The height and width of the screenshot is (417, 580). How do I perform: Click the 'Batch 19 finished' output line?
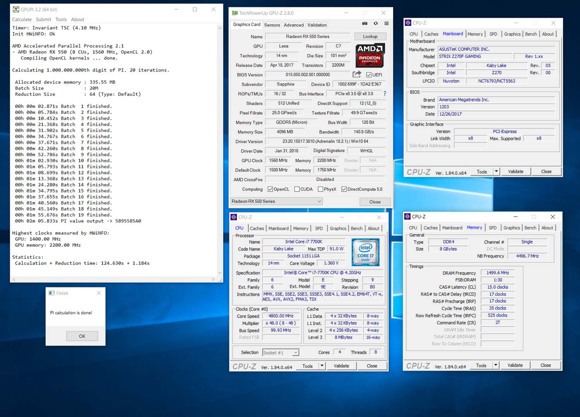63,215
